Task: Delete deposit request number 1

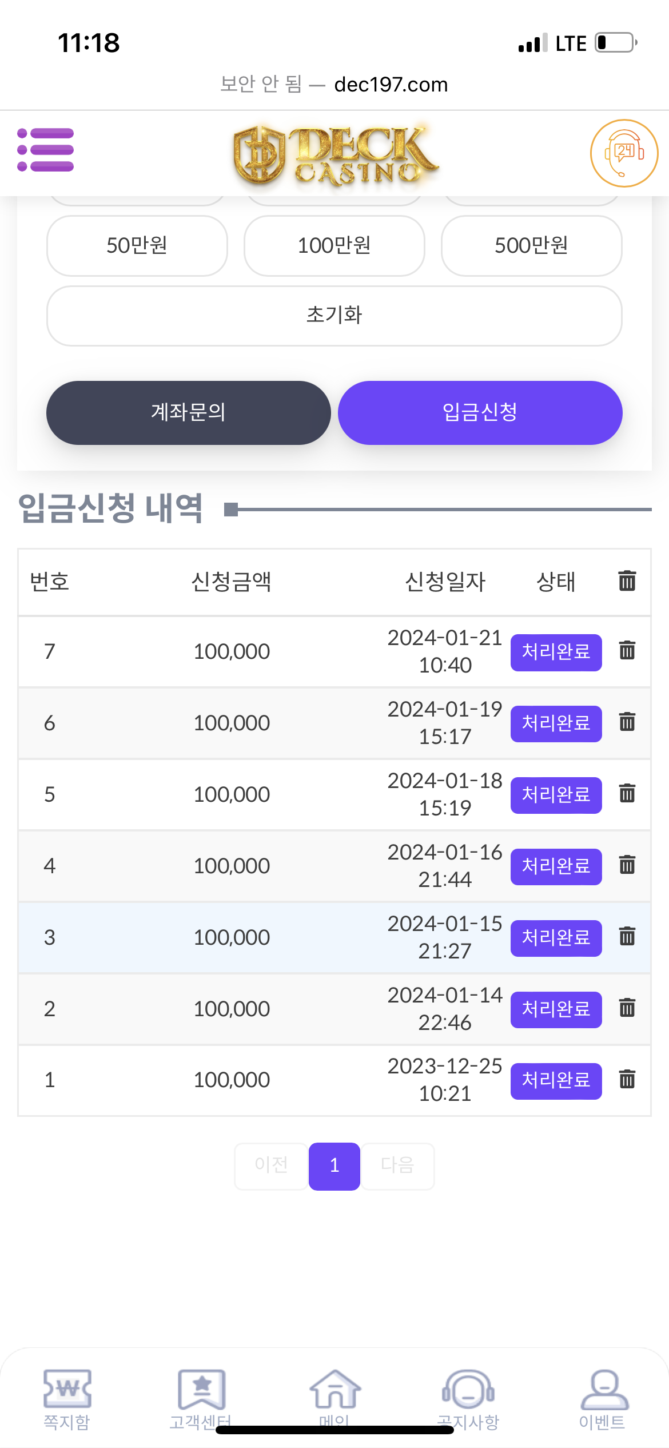Action: pyautogui.click(x=627, y=1080)
